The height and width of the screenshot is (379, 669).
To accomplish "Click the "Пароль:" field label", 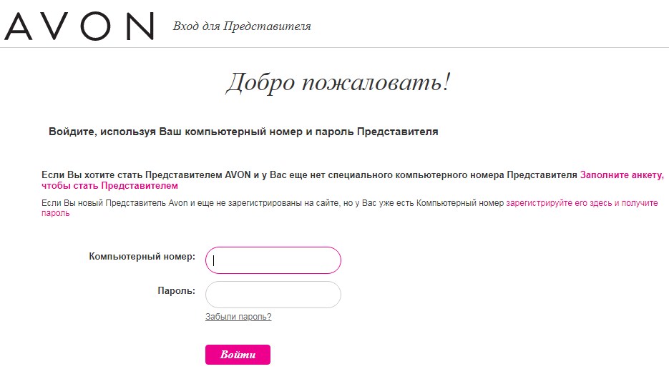I will [176, 291].
